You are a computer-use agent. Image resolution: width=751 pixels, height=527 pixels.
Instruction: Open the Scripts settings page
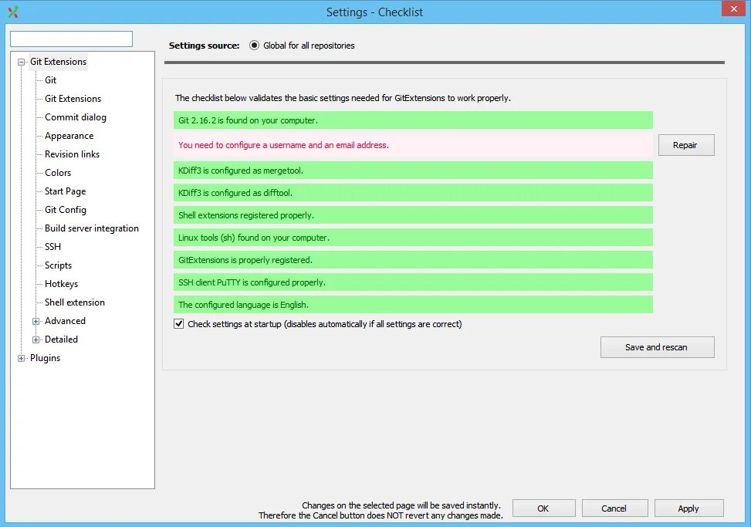coord(58,265)
